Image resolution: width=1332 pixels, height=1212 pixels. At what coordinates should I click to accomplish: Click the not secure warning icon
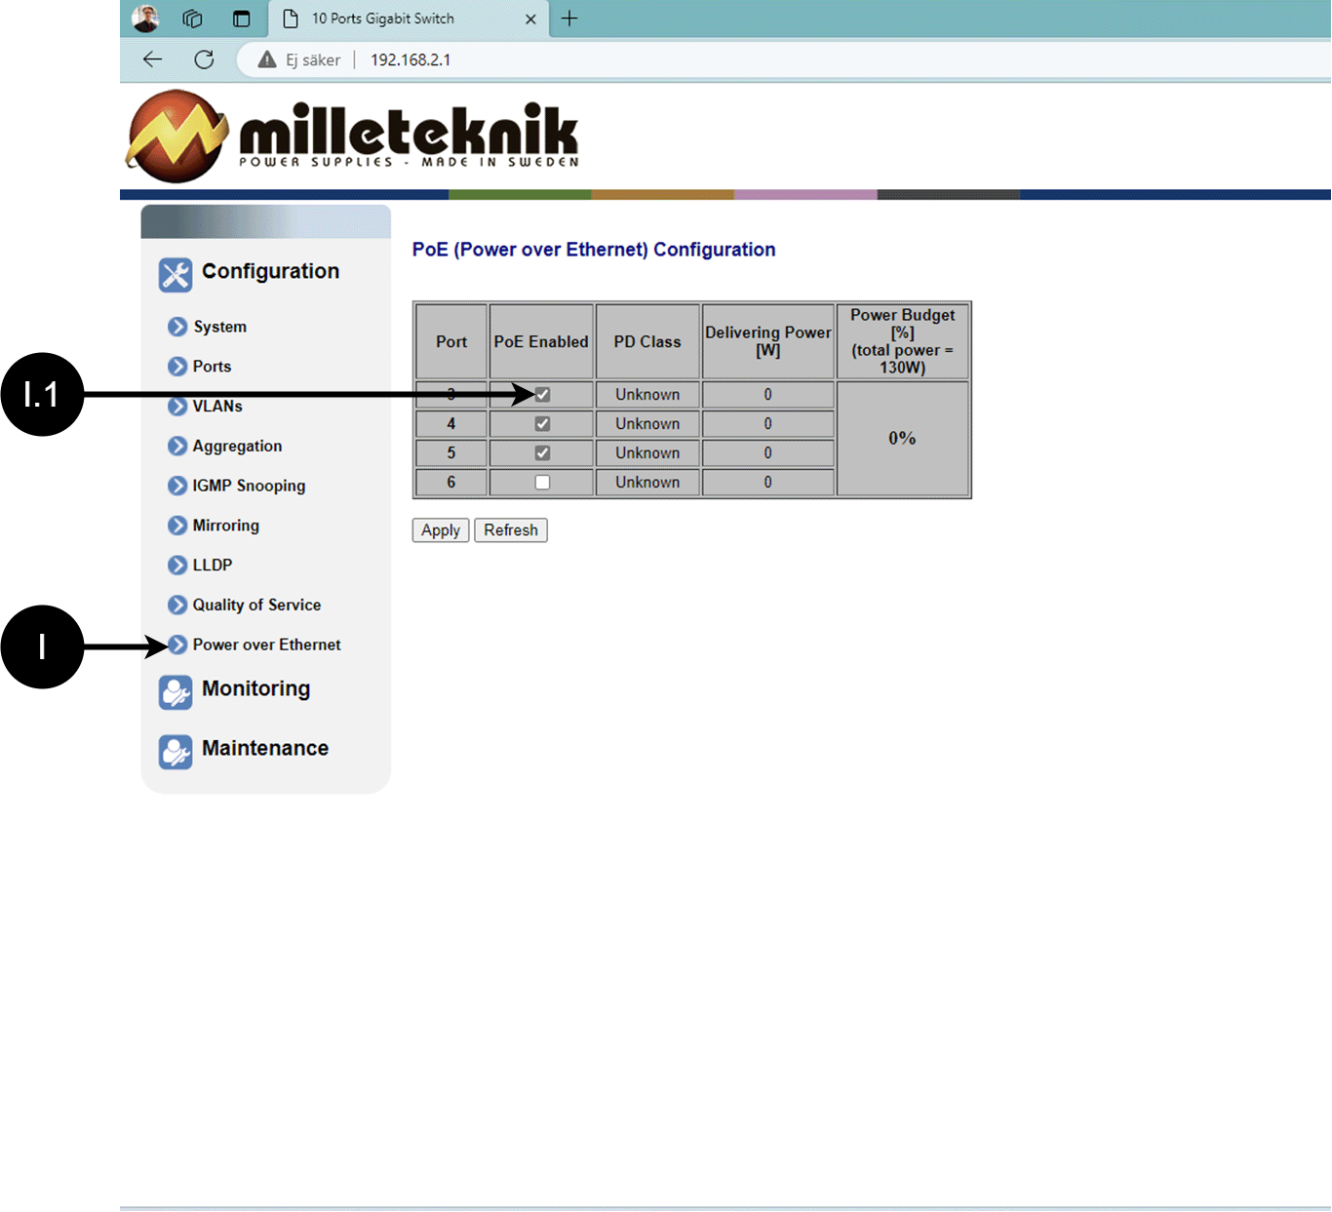coord(267,59)
